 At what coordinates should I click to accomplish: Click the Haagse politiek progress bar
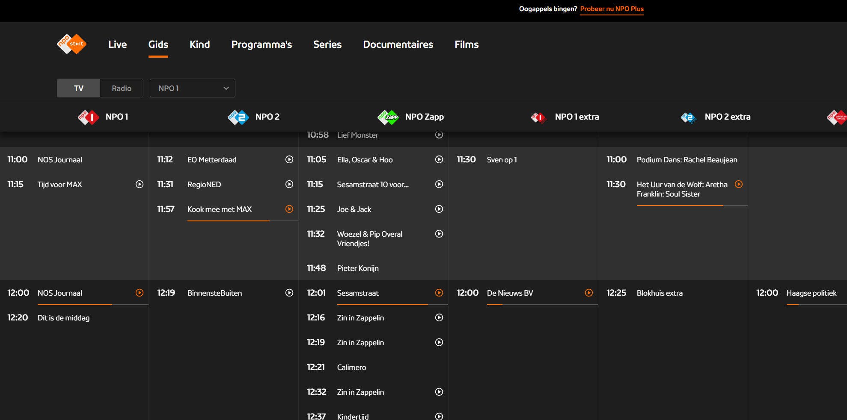tap(817, 305)
